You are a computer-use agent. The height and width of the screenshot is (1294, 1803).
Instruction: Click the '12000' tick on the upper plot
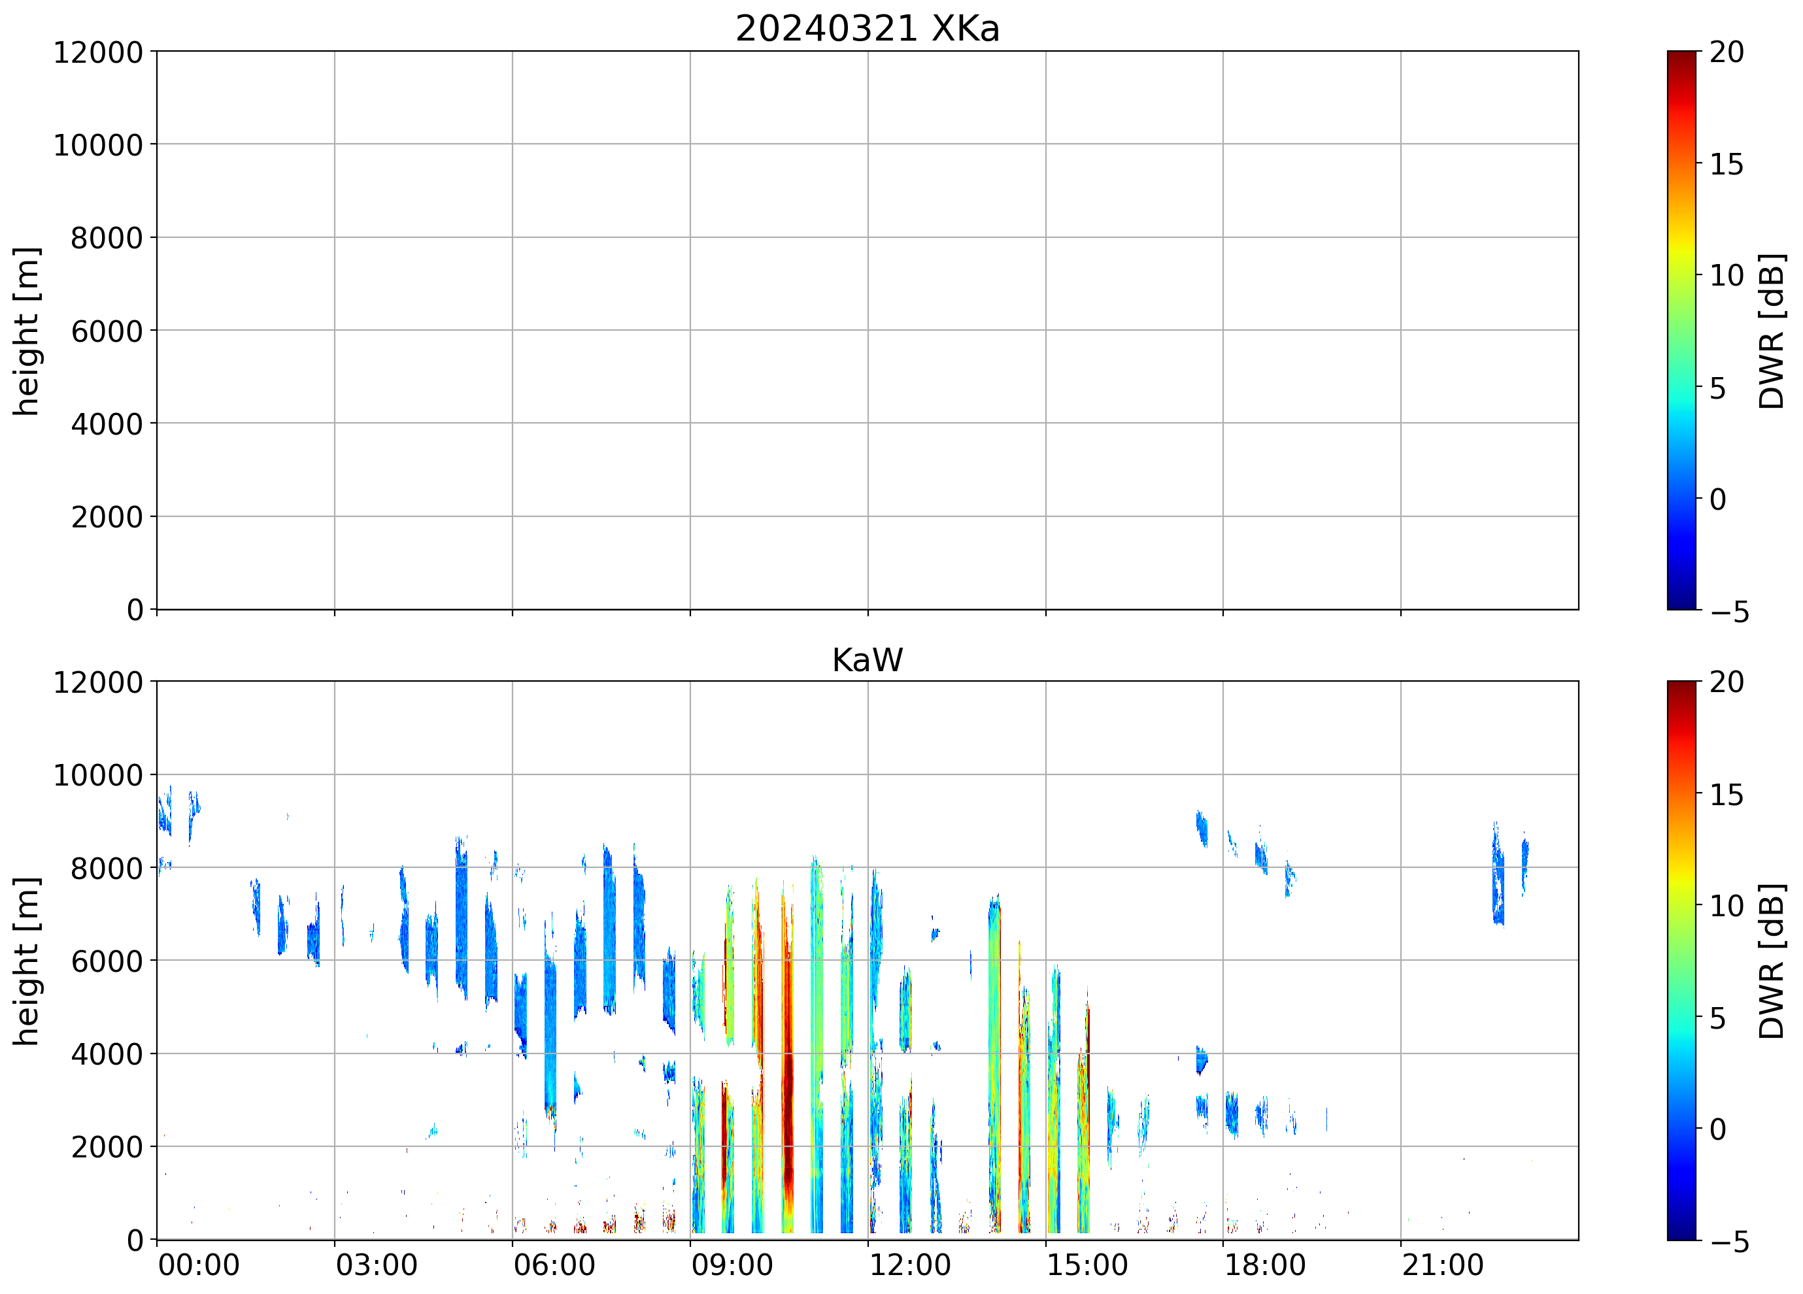coord(98,52)
